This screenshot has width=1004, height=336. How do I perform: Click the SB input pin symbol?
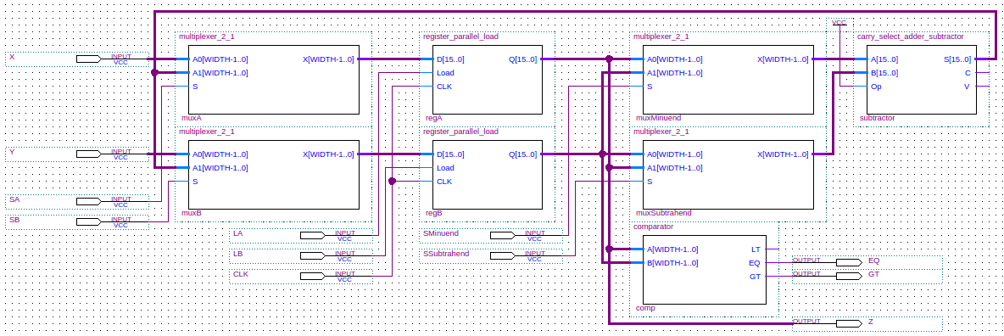point(88,221)
